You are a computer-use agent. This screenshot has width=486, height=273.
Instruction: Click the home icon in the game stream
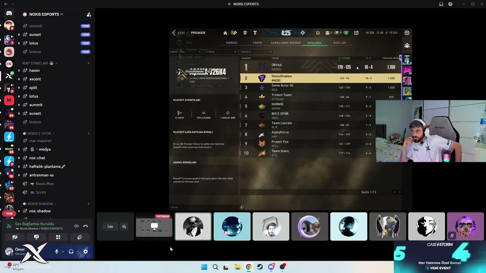225,33
